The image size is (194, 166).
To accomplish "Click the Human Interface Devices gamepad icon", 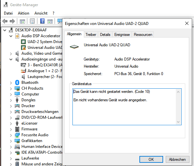I will [x=17, y=147].
